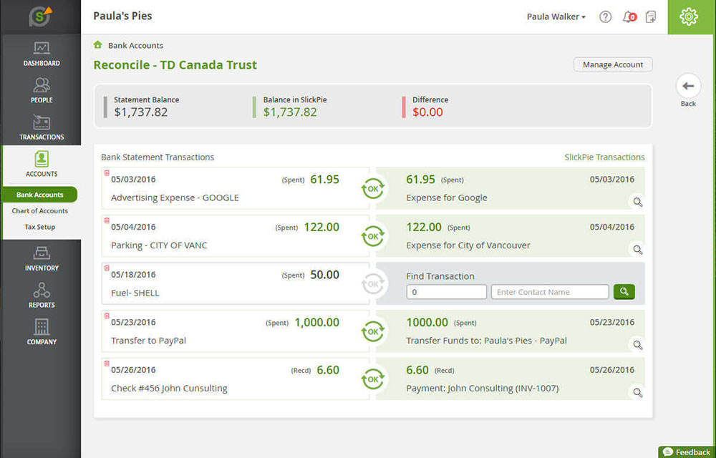Click the Feedback button
This screenshot has width=716, height=458.
[687, 452]
